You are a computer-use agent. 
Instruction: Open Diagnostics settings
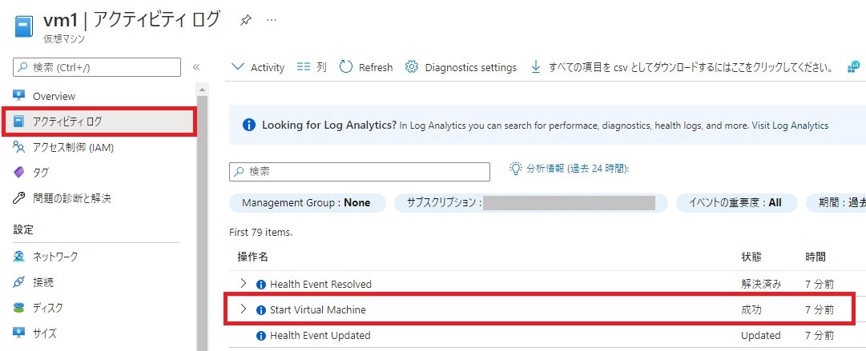tap(461, 67)
